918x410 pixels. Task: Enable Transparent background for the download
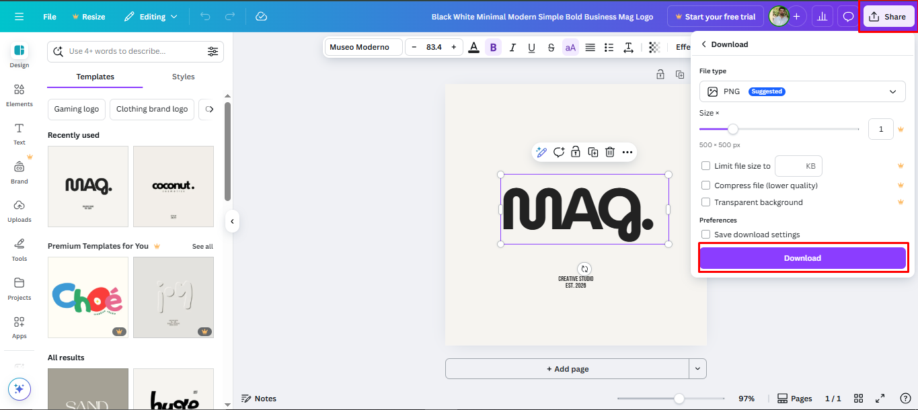pyautogui.click(x=705, y=202)
